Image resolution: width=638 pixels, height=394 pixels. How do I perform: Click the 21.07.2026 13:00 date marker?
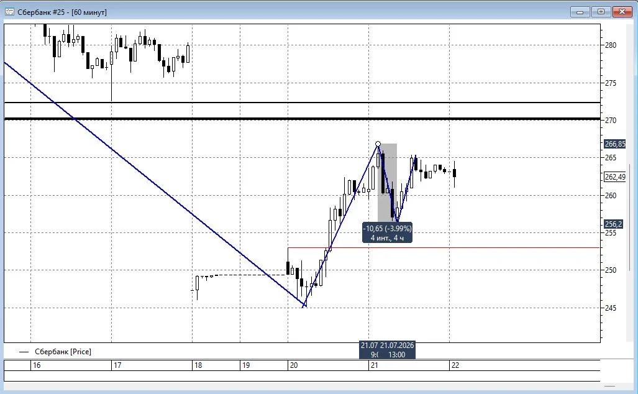point(396,350)
